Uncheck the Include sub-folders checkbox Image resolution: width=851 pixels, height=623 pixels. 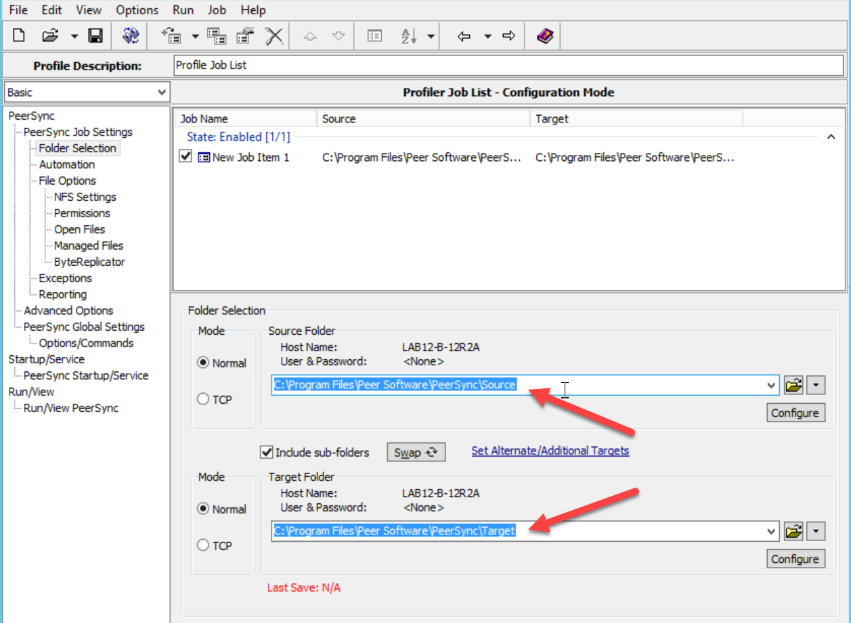tap(267, 452)
